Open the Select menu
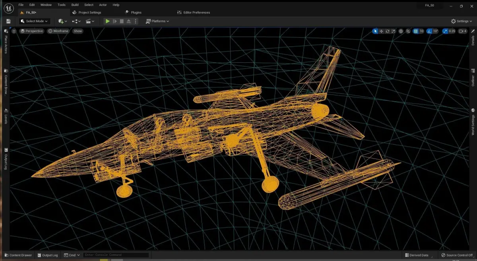This screenshot has height=261, width=477. pyautogui.click(x=89, y=5)
